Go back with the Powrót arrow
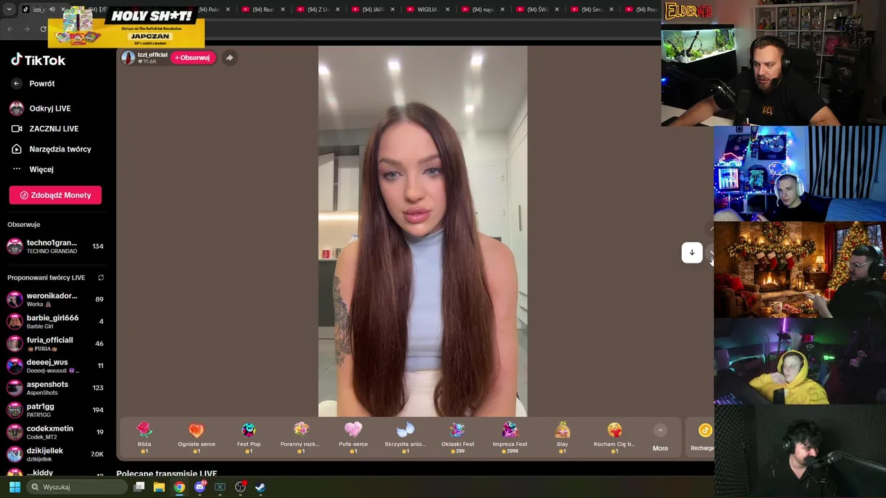Screen dimensions: 886x498 pos(17,84)
